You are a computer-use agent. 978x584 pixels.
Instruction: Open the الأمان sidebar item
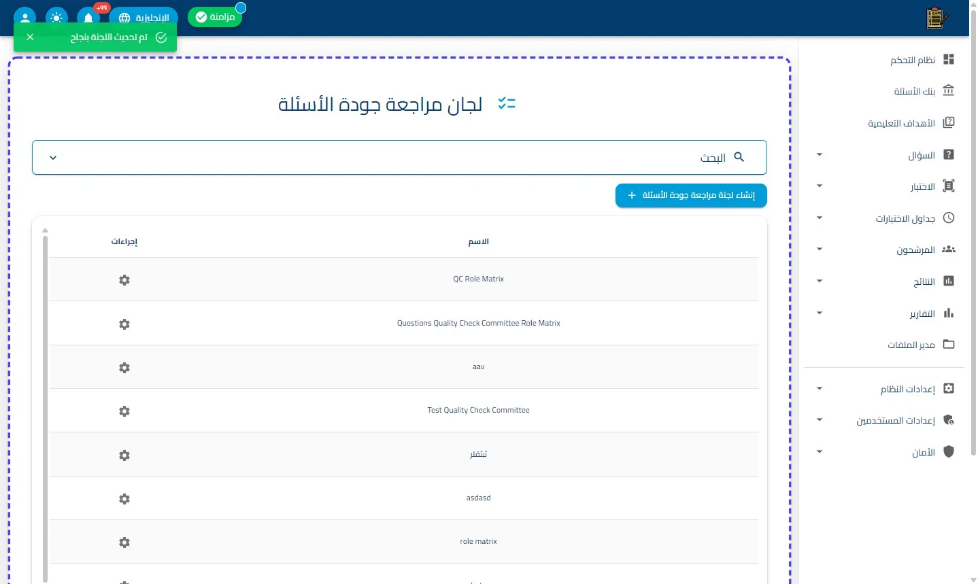pyautogui.click(x=884, y=452)
